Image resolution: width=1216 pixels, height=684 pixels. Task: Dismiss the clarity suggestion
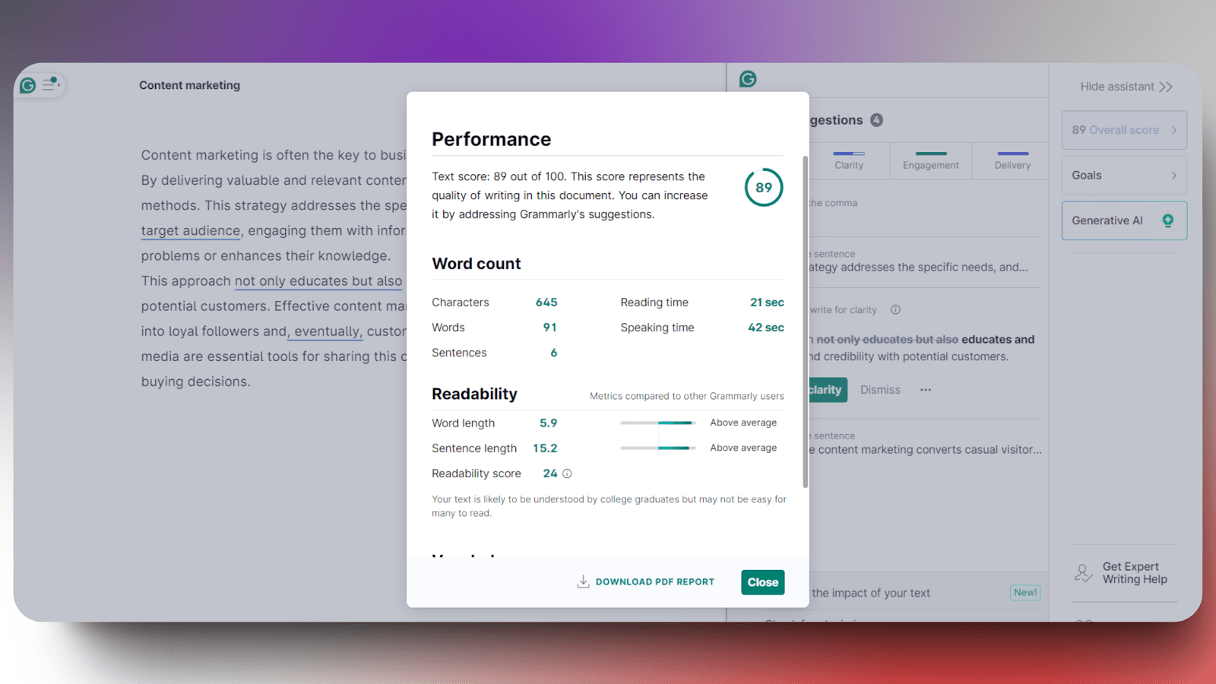click(880, 390)
